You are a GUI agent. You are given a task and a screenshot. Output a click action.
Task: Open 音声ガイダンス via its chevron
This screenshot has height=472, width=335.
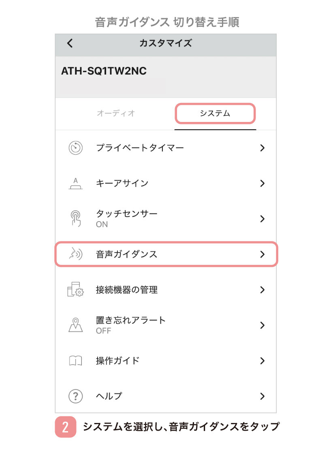262,254
